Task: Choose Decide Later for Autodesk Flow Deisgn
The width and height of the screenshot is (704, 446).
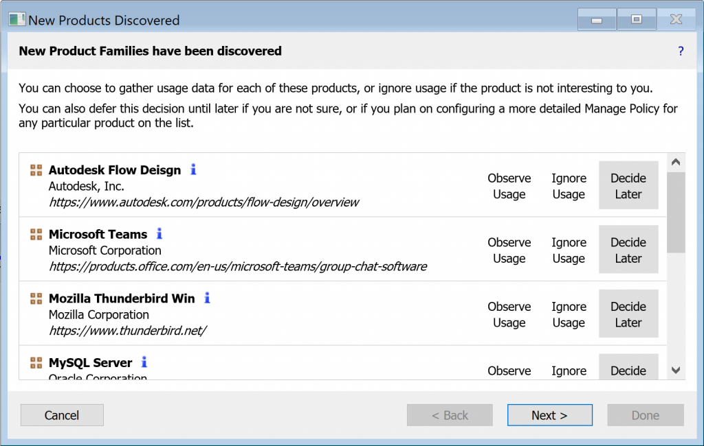Action: (x=628, y=185)
